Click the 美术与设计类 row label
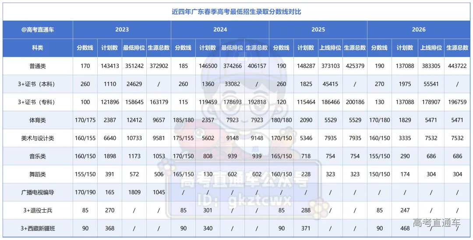The width and height of the screenshot is (473, 240). coord(38,138)
